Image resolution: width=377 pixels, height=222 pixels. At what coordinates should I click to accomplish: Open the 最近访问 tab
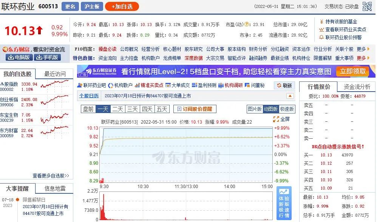tap(55, 74)
